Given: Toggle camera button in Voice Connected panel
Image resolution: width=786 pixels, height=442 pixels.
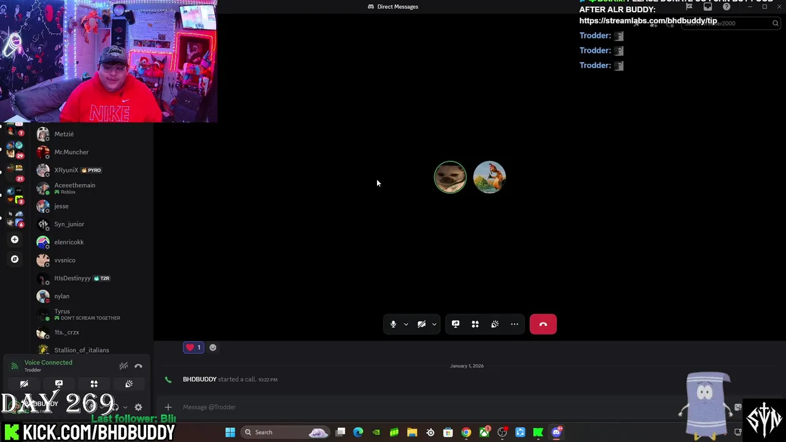Looking at the screenshot, I should coord(24,384).
